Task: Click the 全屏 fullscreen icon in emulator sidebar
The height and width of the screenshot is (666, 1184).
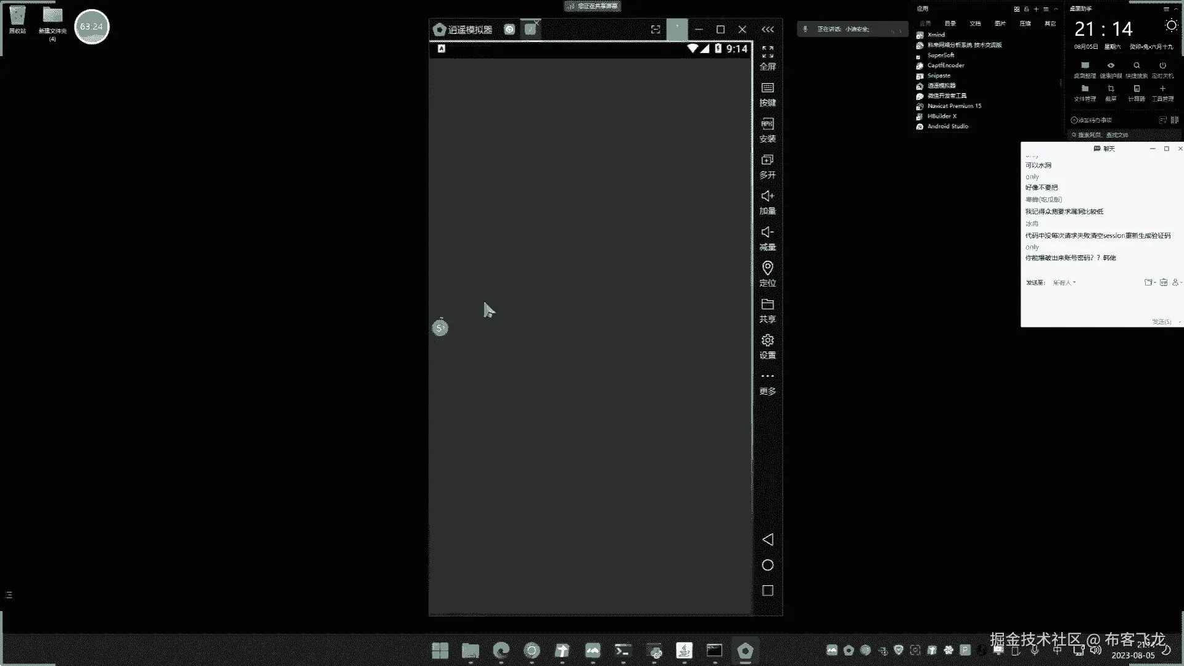Action: [767, 52]
